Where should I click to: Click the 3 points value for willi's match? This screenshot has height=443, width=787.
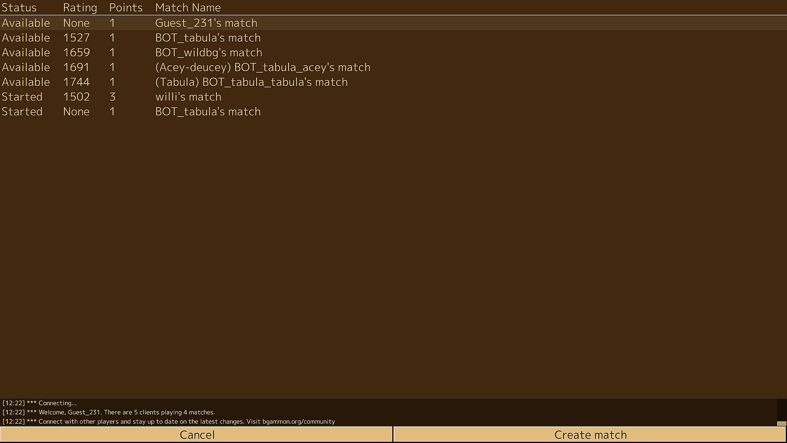[112, 97]
